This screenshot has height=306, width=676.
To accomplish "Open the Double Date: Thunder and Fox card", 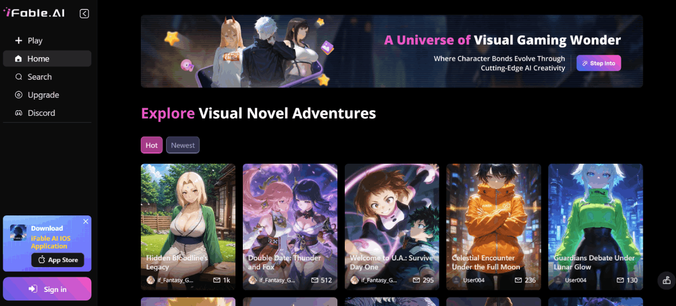I will pyautogui.click(x=290, y=227).
